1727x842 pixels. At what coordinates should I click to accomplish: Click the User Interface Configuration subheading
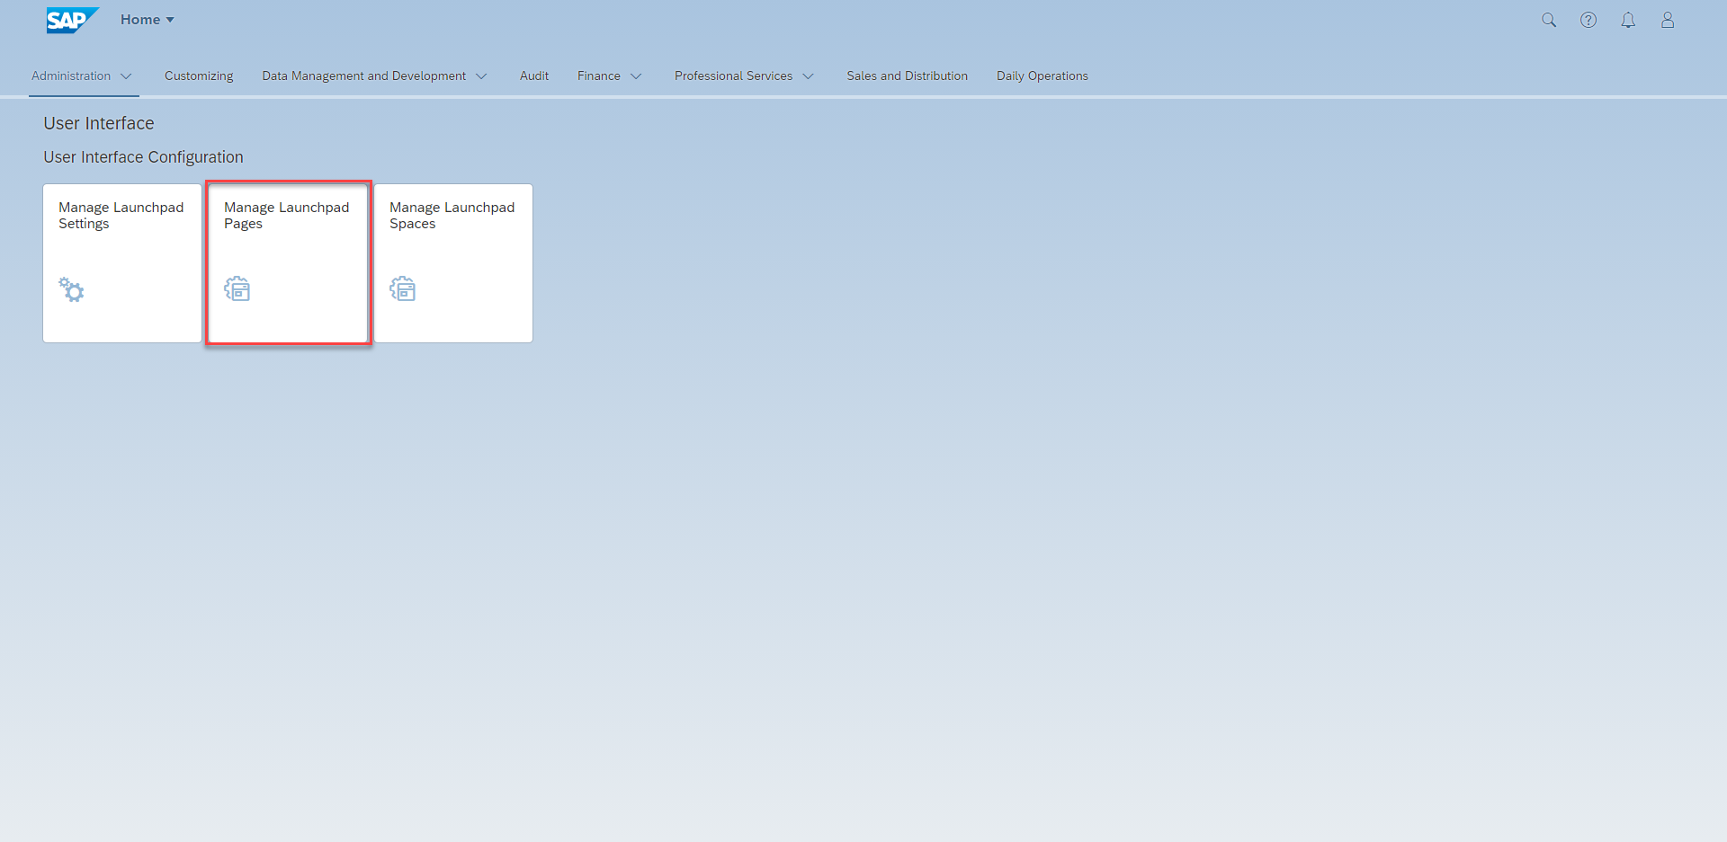pos(144,157)
